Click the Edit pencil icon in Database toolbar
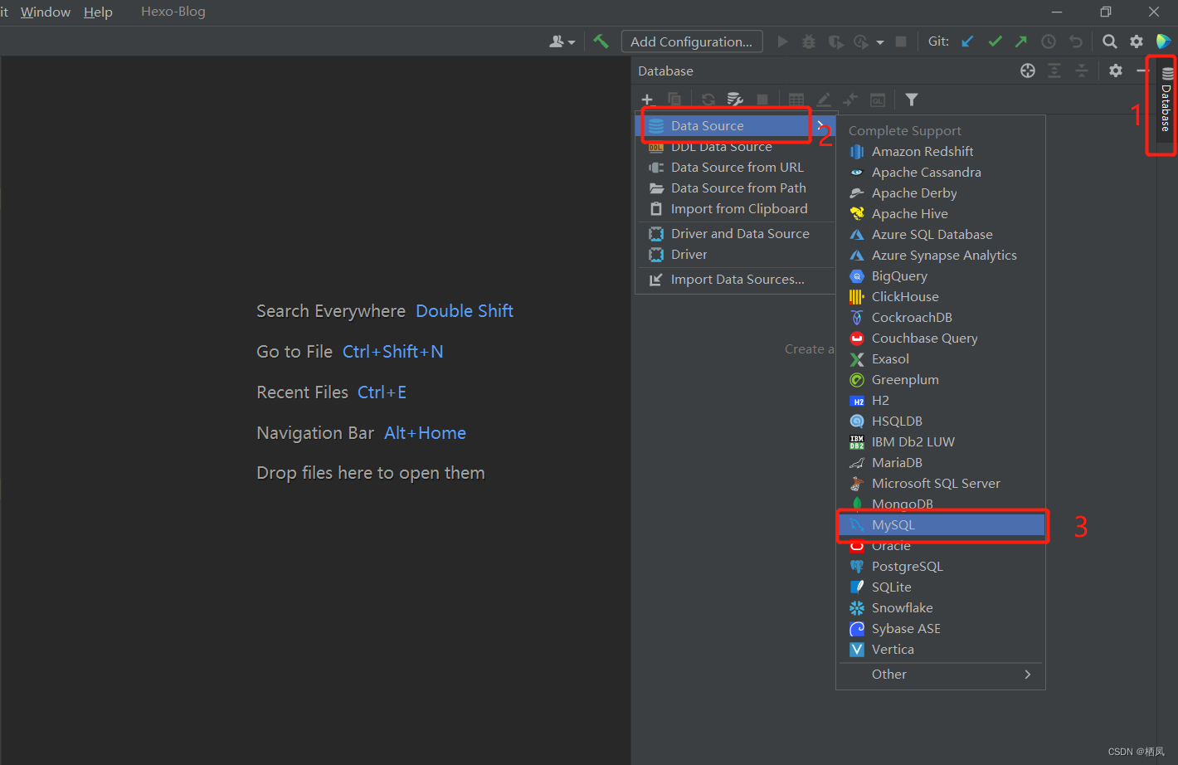The width and height of the screenshot is (1178, 765). coord(824,100)
